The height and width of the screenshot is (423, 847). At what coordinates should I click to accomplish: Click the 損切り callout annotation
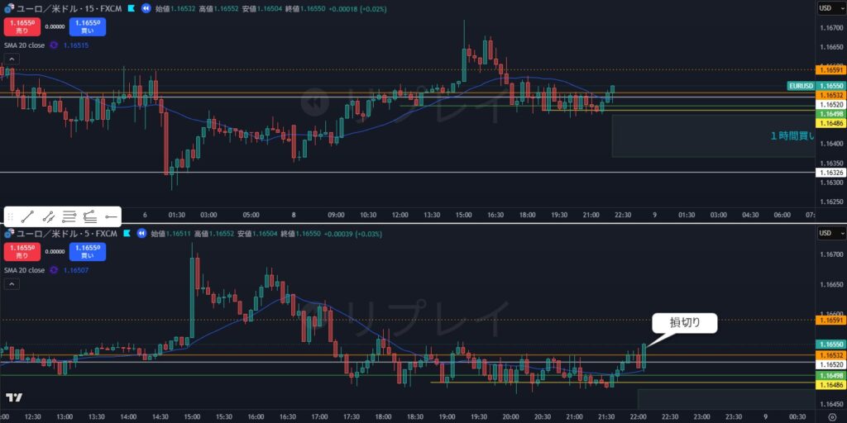pos(684,323)
